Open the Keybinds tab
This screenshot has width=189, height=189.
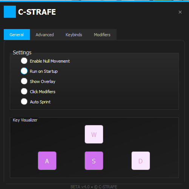[x=74, y=35]
